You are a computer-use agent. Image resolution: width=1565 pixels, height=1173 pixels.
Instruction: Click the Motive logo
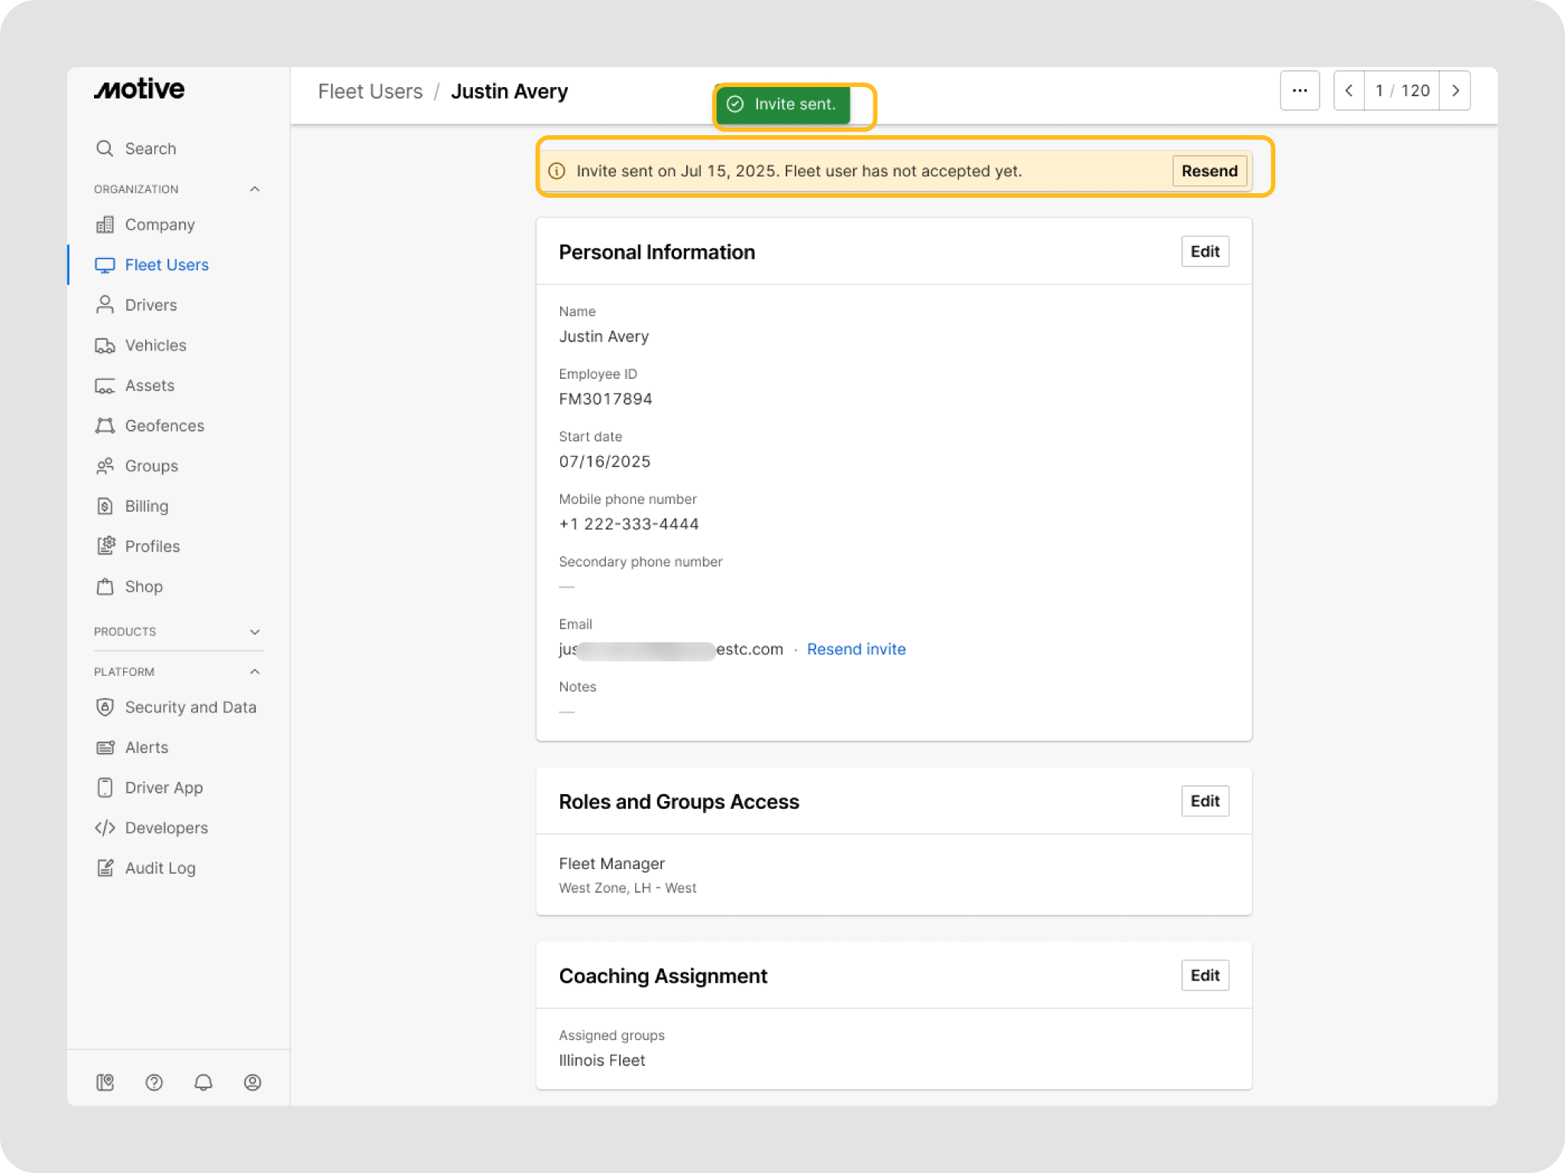[139, 89]
